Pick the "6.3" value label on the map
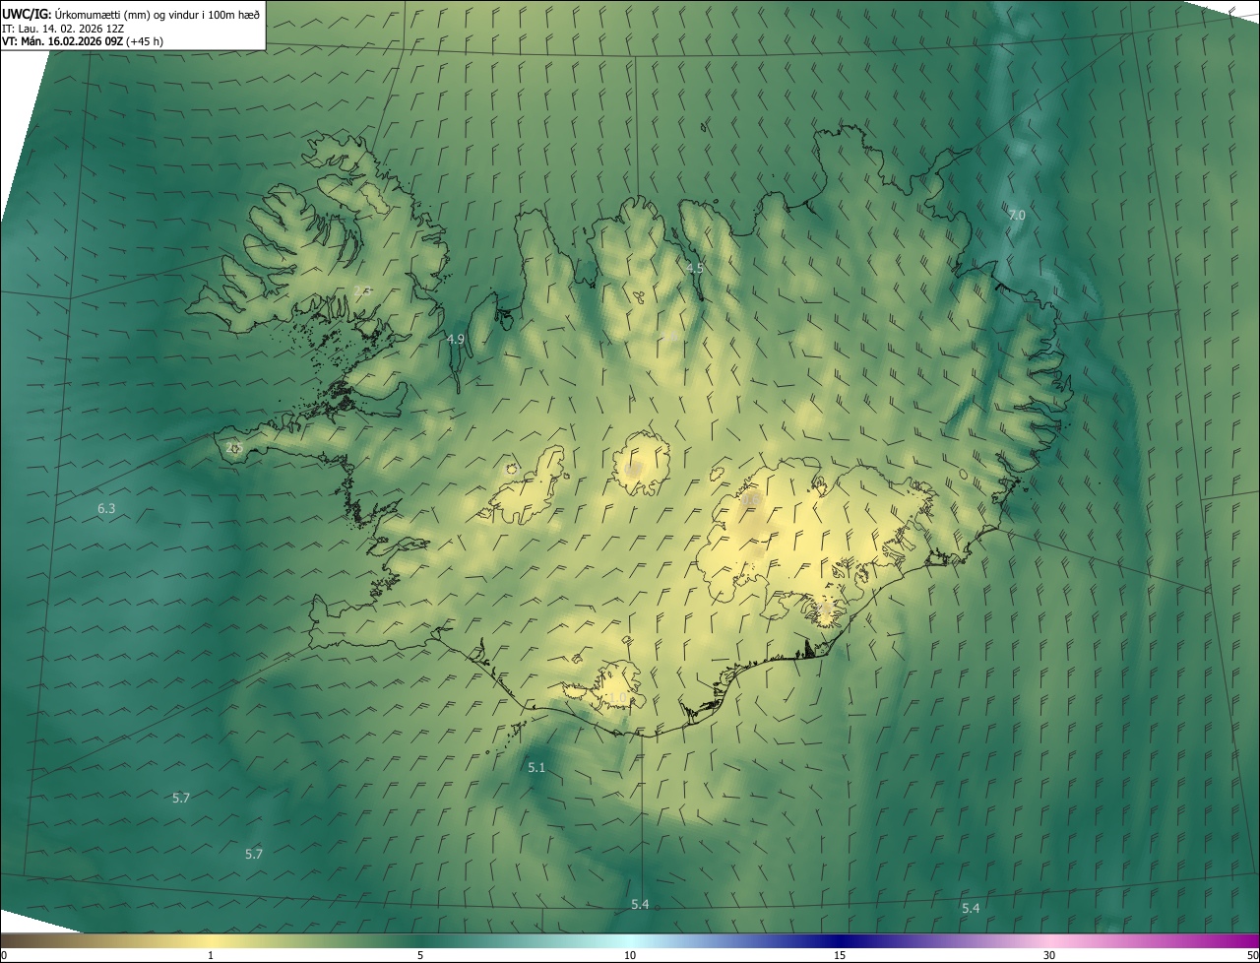The image size is (1260, 963). click(x=106, y=508)
